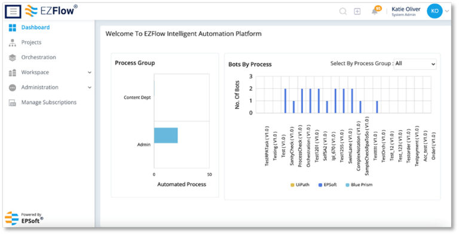Image resolution: width=459 pixels, height=235 pixels.
Task: Open the notifications bell
Action: click(374, 11)
